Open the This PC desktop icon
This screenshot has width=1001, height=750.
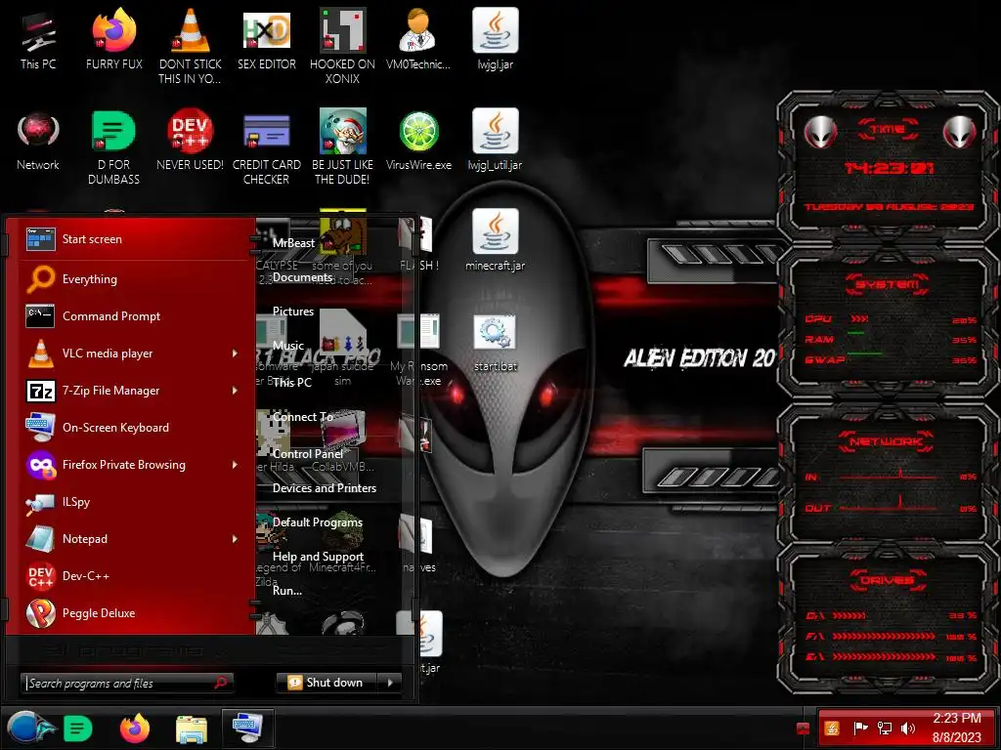click(38, 39)
